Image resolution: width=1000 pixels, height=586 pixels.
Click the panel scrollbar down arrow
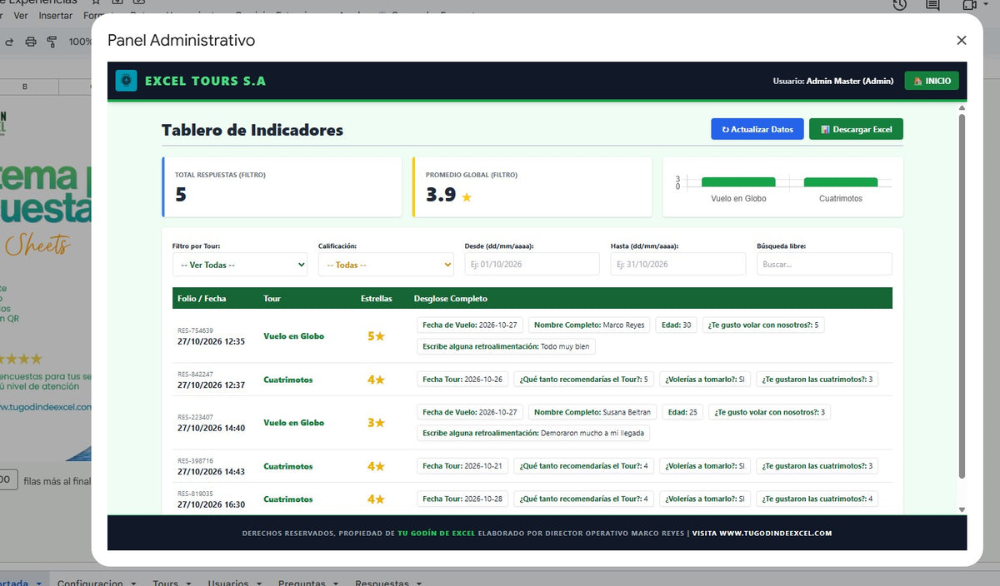[x=962, y=509]
